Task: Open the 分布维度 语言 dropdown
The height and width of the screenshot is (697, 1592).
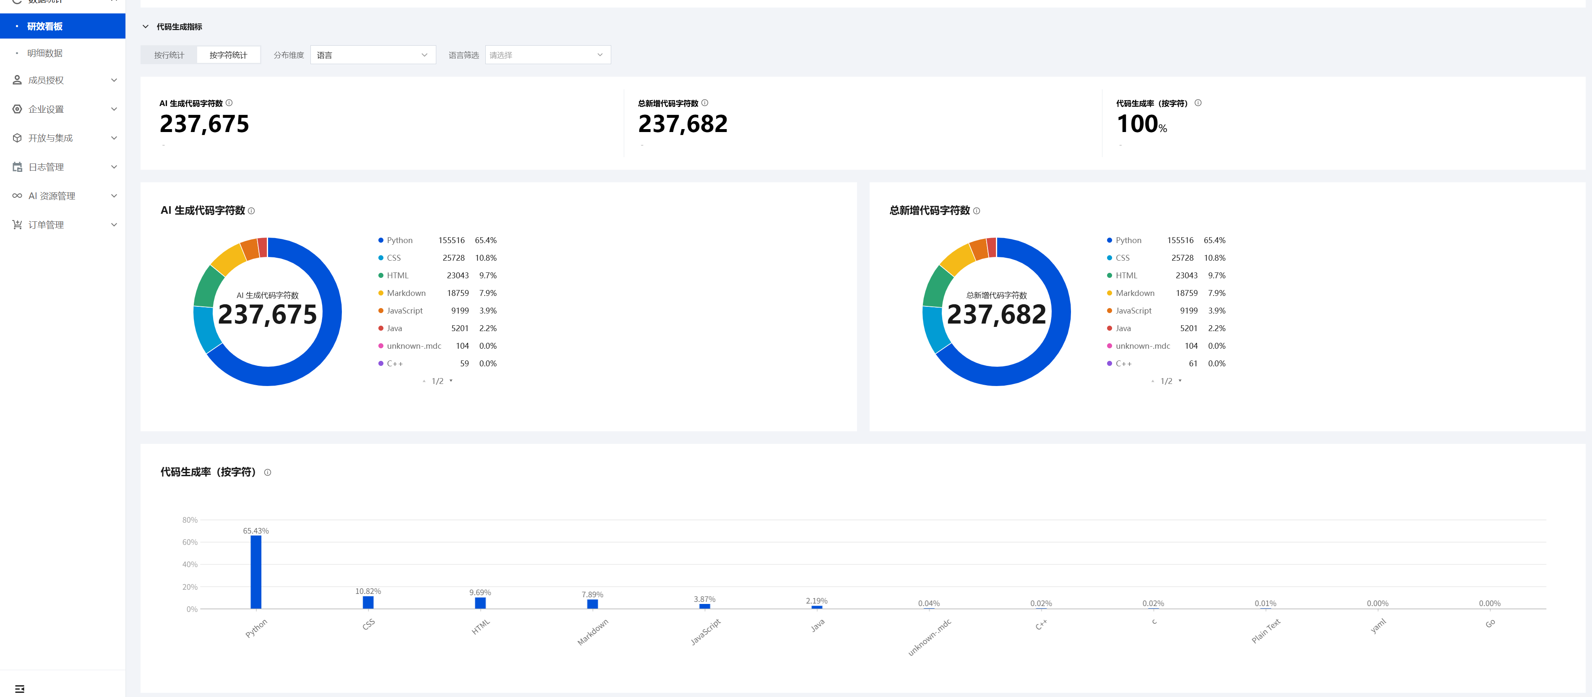Action: [x=373, y=56]
